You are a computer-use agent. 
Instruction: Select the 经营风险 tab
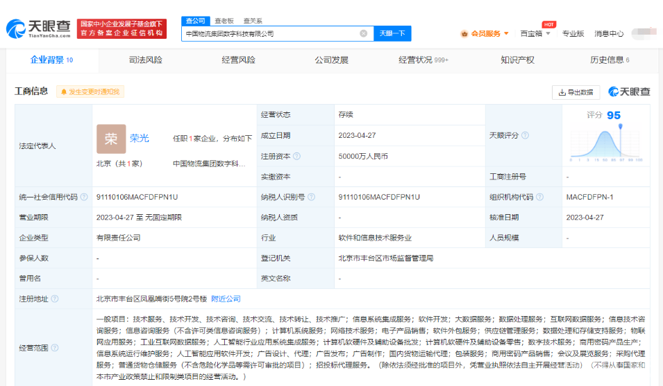pyautogui.click(x=239, y=60)
